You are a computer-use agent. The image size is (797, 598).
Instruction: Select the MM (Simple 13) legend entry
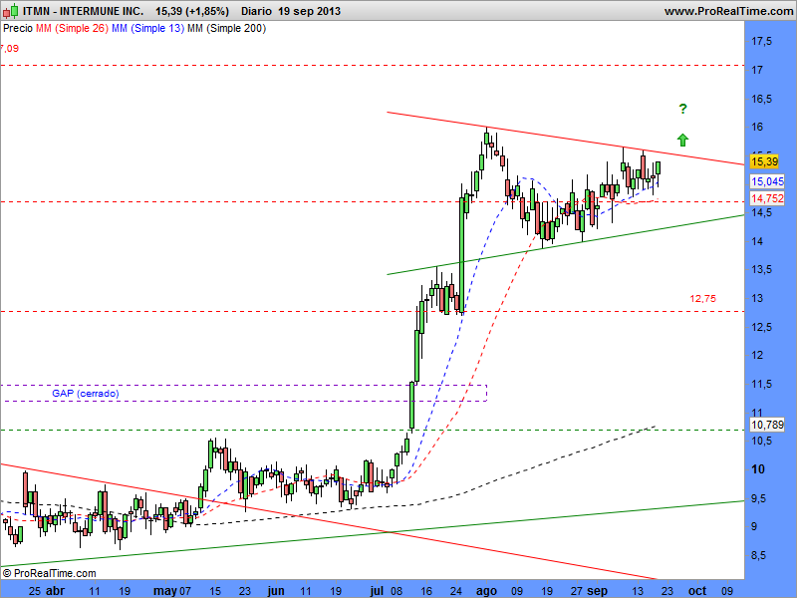point(147,29)
